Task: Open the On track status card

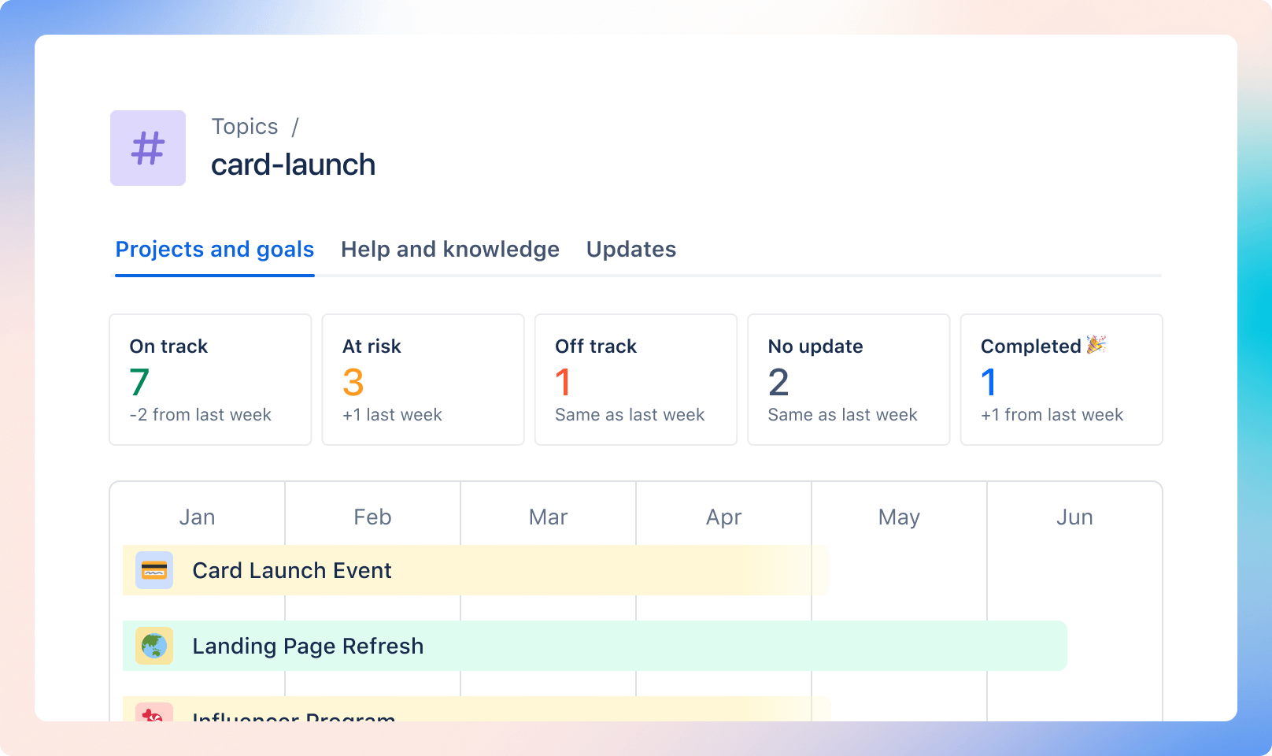Action: click(x=209, y=380)
